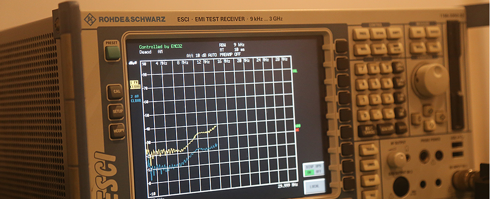Tap the minus sign key
The height and width of the screenshot is (199, 490).
(x=389, y=114)
